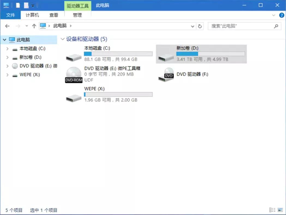Open the 文件 menu
The height and width of the screenshot is (215, 286).
click(x=10, y=15)
